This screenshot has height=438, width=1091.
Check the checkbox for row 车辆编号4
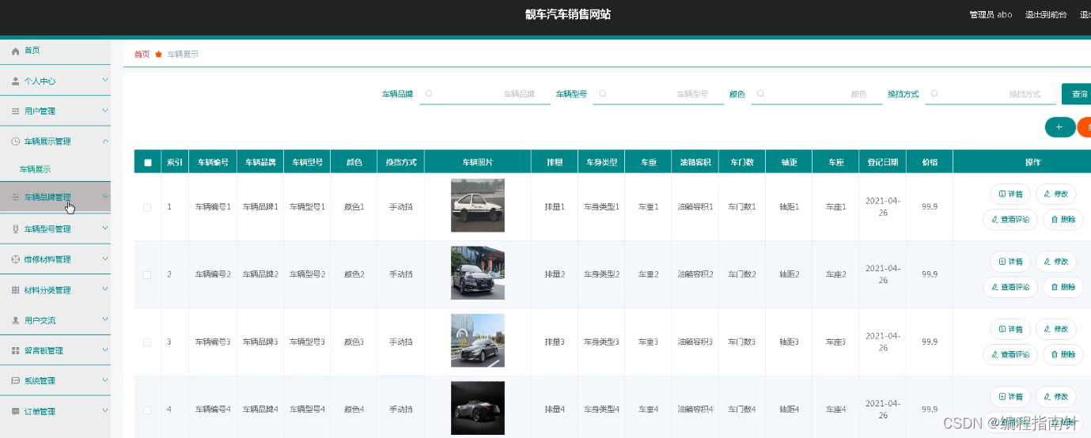(x=147, y=410)
